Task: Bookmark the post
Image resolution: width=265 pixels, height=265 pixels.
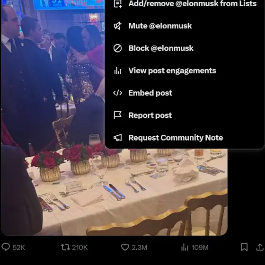Action: [x=244, y=247]
